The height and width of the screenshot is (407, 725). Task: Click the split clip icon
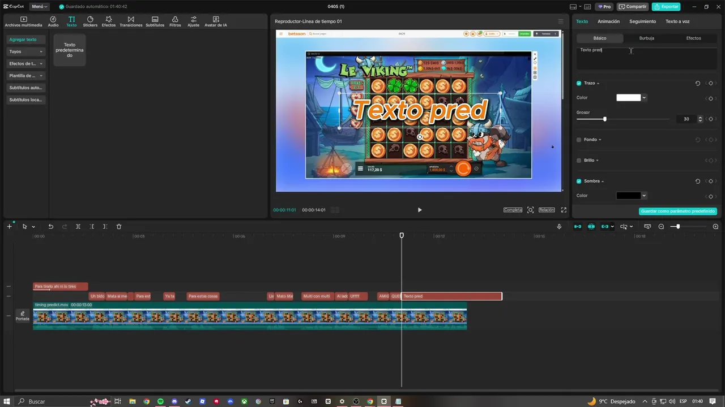78,227
